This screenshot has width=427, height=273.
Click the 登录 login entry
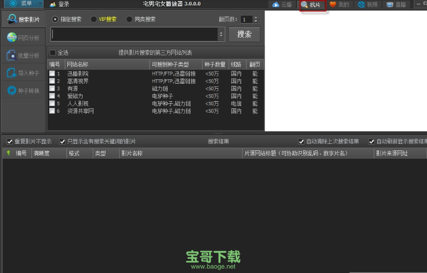pos(60,4)
